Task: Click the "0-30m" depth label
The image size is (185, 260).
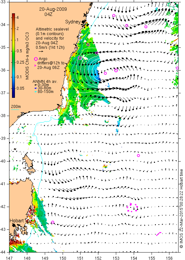Action: pyautogui.click(x=43, y=85)
